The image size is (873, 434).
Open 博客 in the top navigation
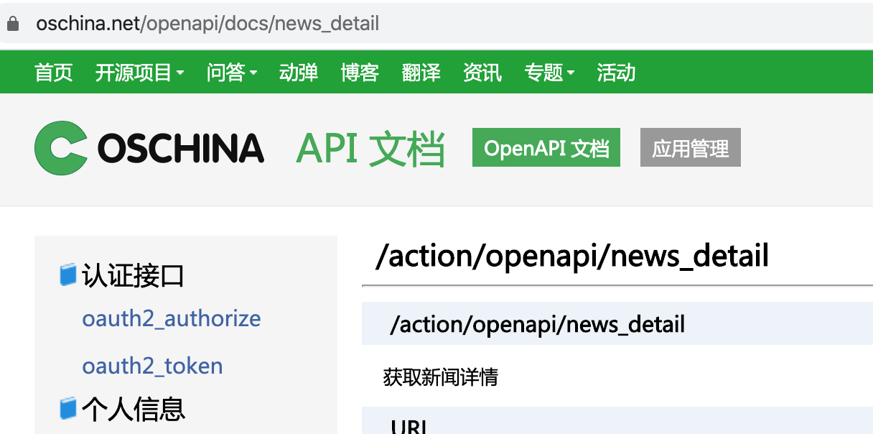click(x=360, y=73)
